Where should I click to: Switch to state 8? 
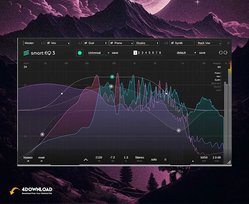click(x=160, y=53)
